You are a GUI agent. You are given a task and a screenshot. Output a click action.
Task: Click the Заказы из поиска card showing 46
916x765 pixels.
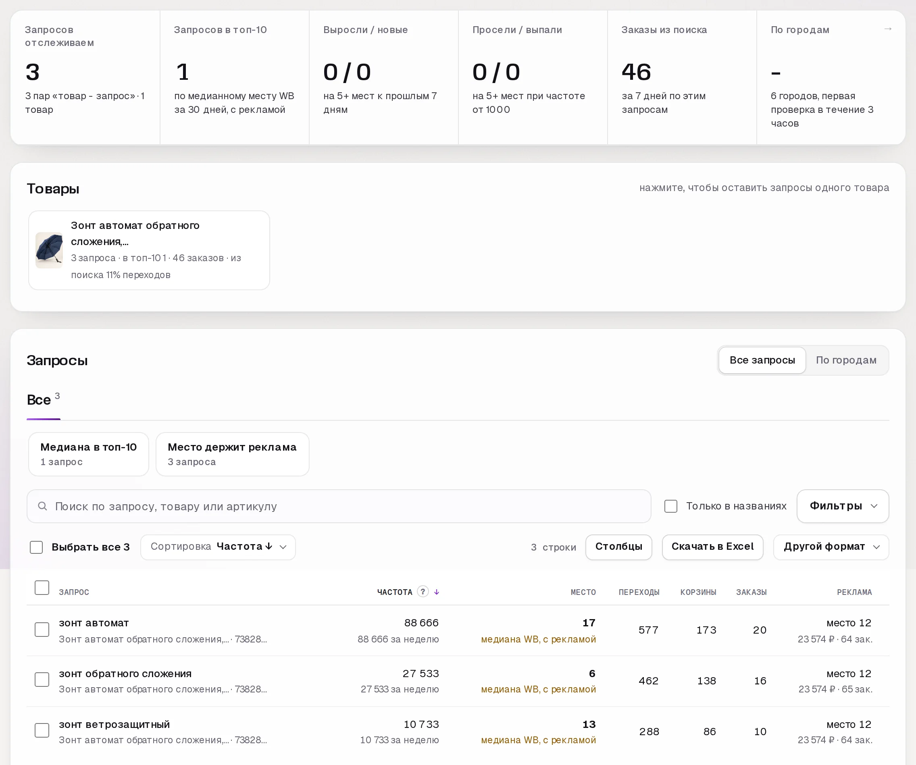(682, 77)
